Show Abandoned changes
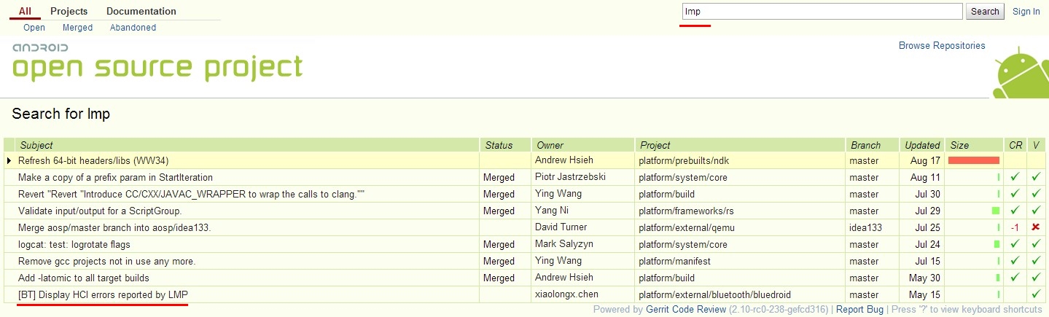Image resolution: width=1049 pixels, height=317 pixels. tap(133, 28)
